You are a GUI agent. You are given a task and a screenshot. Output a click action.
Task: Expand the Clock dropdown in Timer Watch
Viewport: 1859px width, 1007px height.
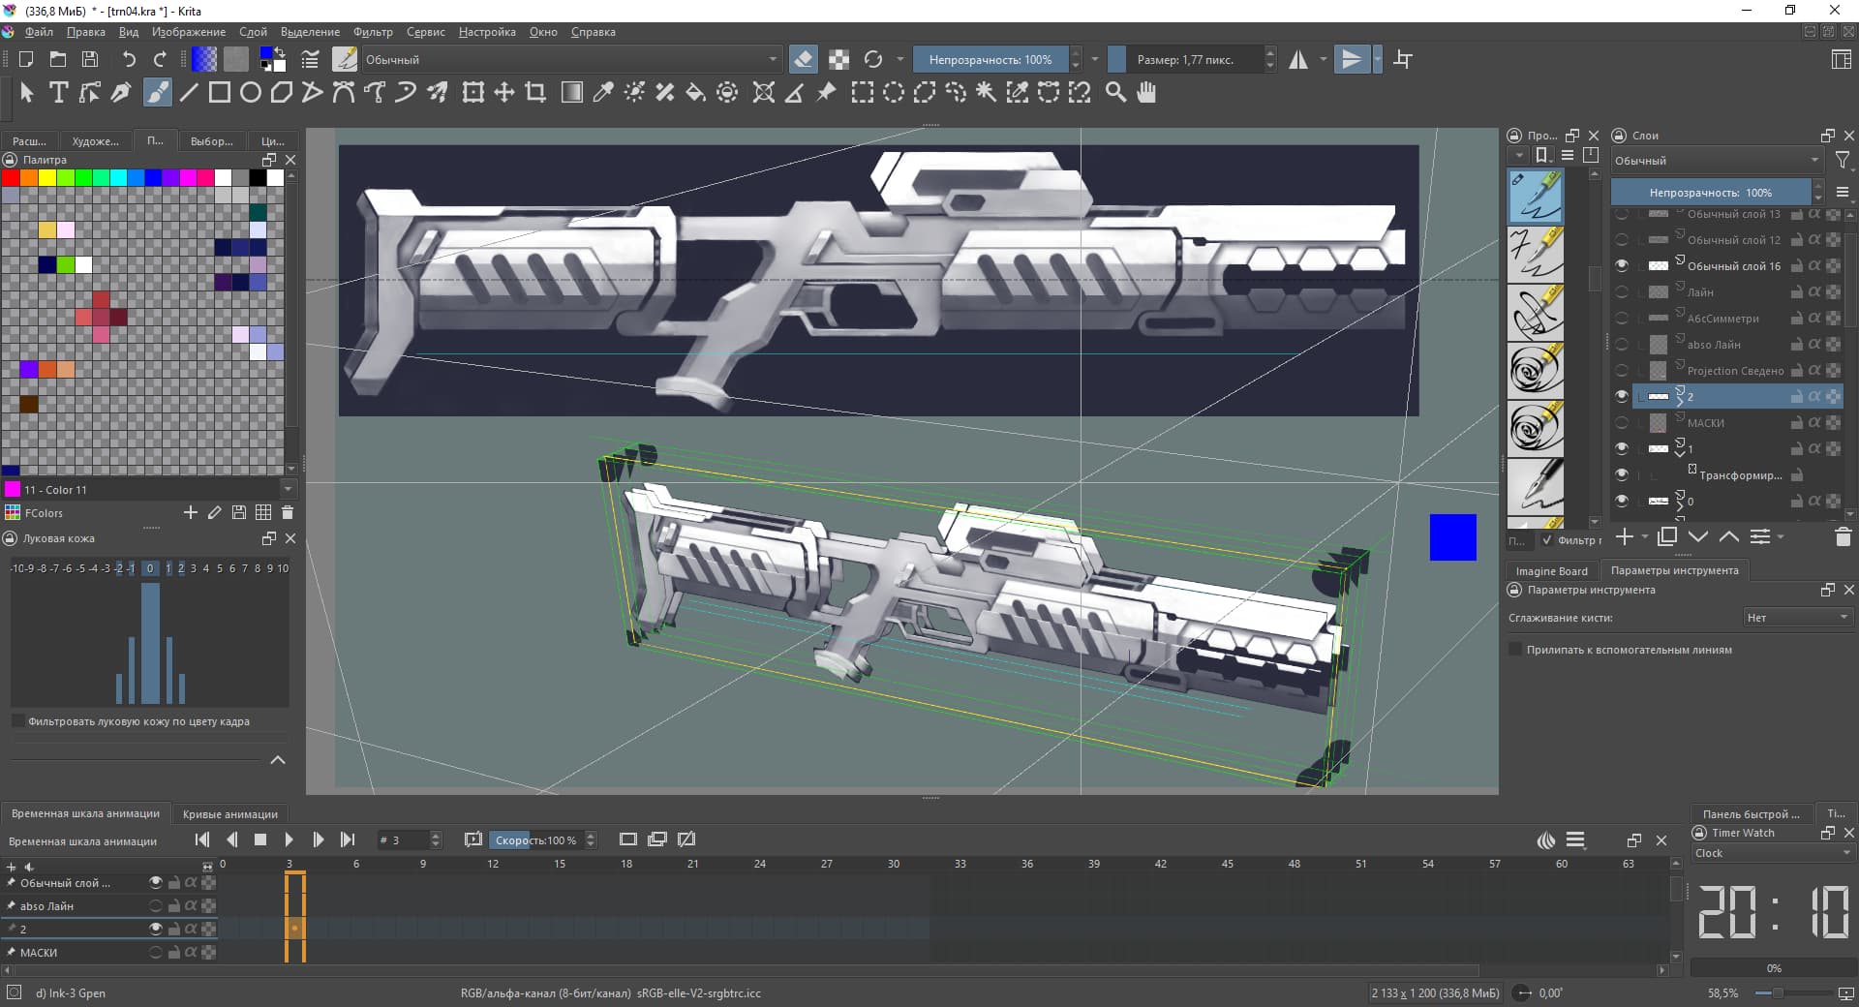pyautogui.click(x=1771, y=853)
